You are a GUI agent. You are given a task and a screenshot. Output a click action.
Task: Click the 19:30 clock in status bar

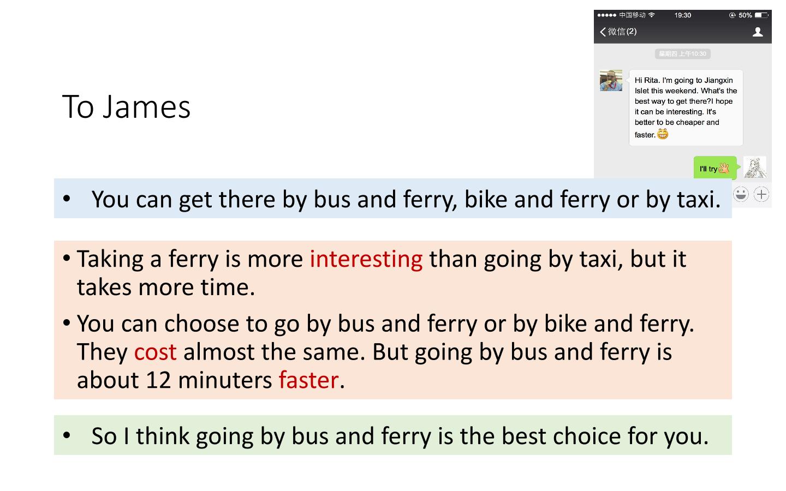[x=683, y=15]
